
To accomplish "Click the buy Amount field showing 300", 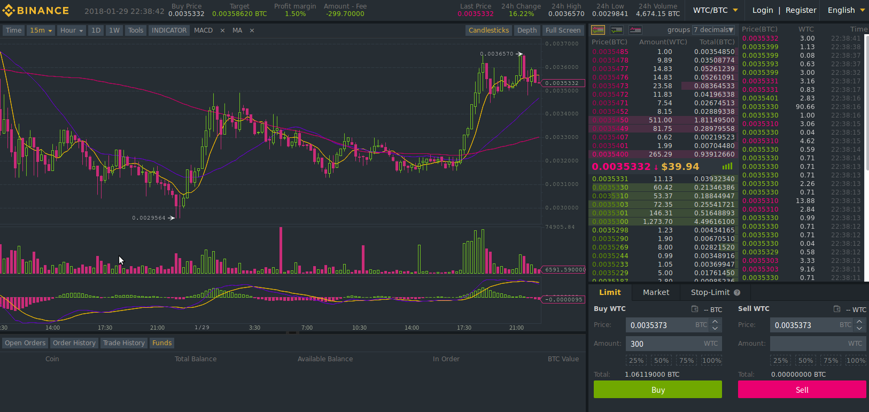I will coord(674,344).
